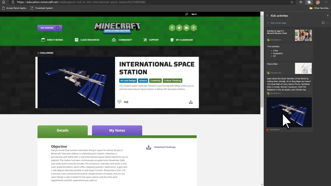
Task: Click the Objective heading
Action: pos(59,146)
